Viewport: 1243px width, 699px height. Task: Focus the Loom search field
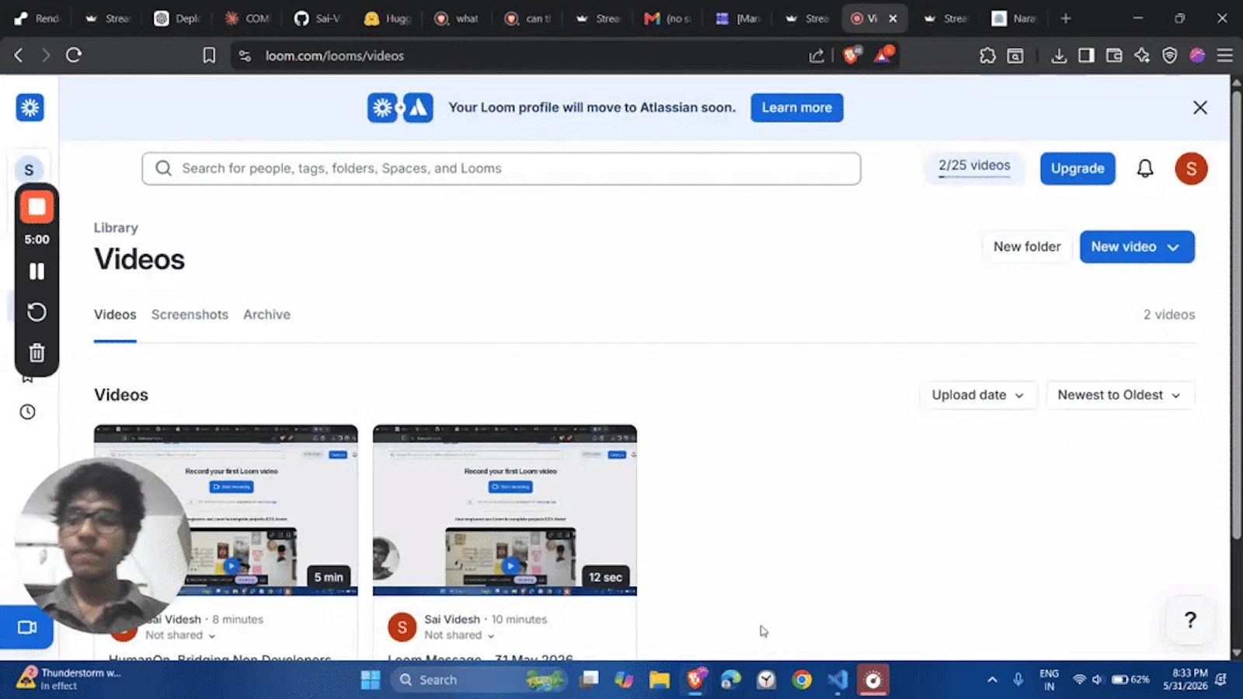coord(501,169)
